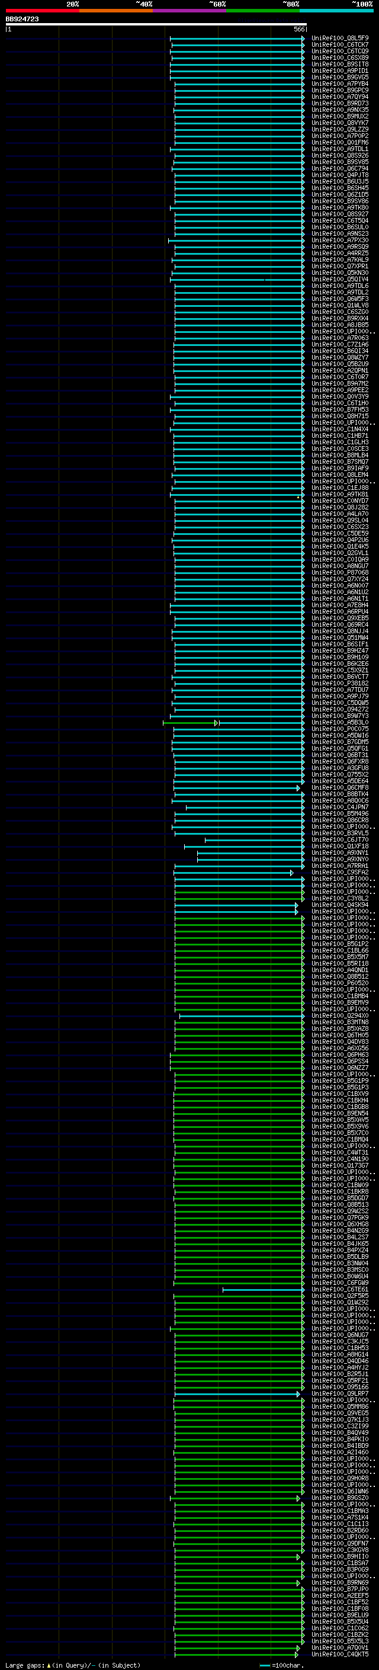Select subject label UniRef100_Q8J282
Image resolution: width=379 pixels, height=1670 pixels.
340,507
